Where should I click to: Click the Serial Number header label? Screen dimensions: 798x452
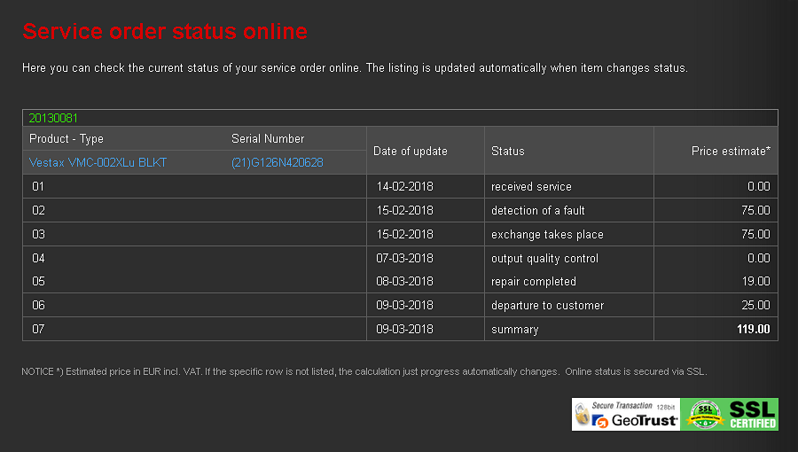click(x=268, y=139)
